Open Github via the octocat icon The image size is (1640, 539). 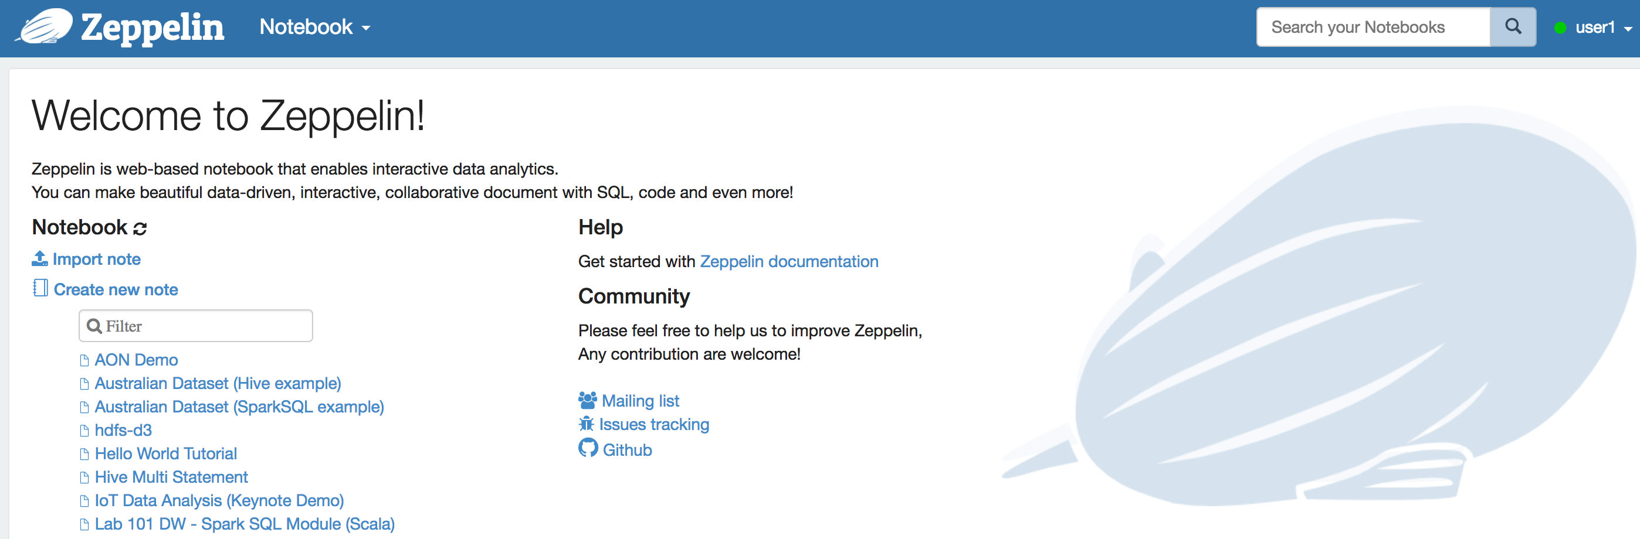click(587, 449)
